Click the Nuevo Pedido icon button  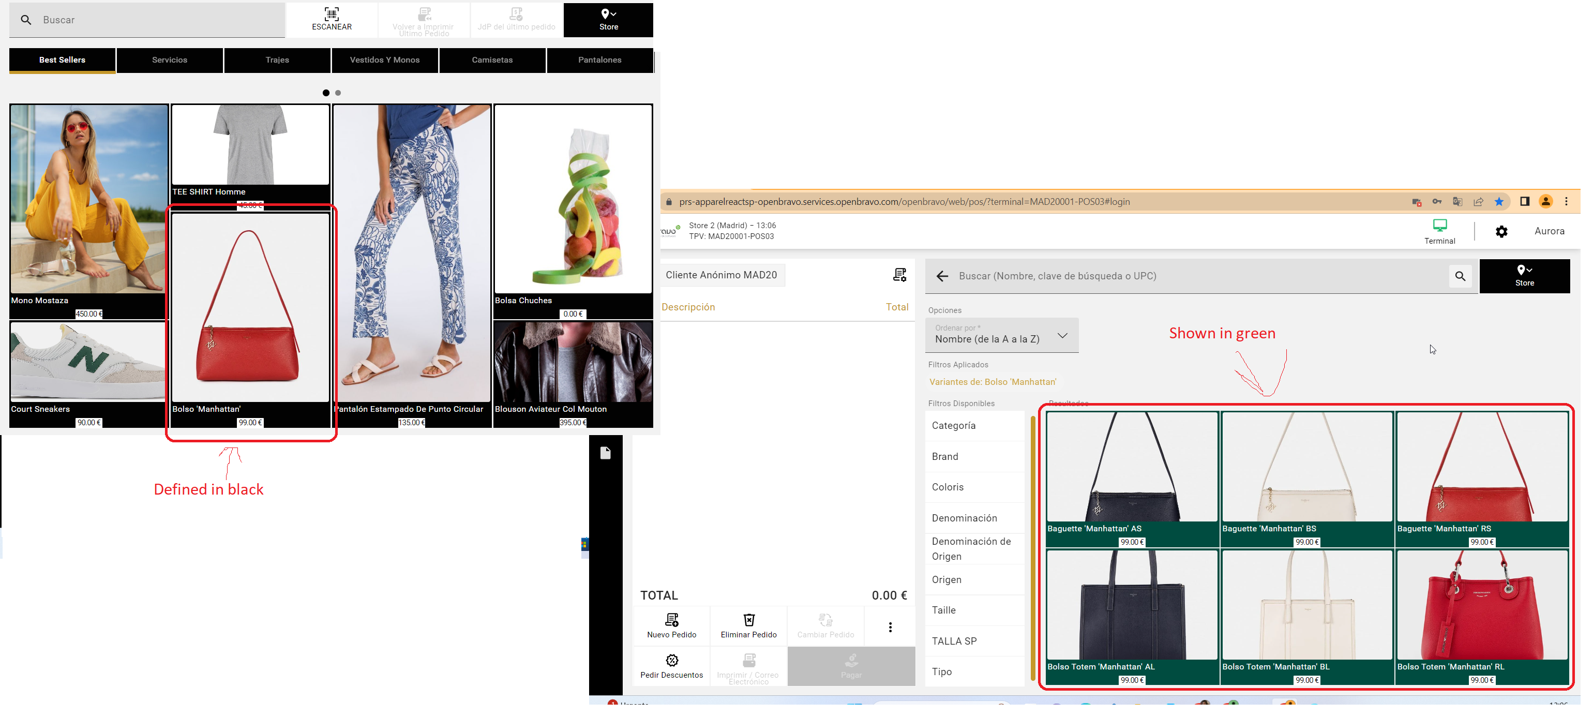click(x=671, y=620)
